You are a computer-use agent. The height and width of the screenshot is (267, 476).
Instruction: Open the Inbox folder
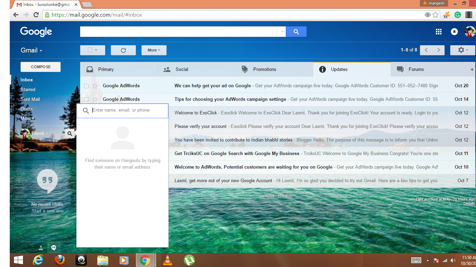pyautogui.click(x=27, y=80)
